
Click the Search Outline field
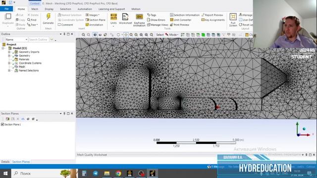pyautogui.click(x=39, y=40)
